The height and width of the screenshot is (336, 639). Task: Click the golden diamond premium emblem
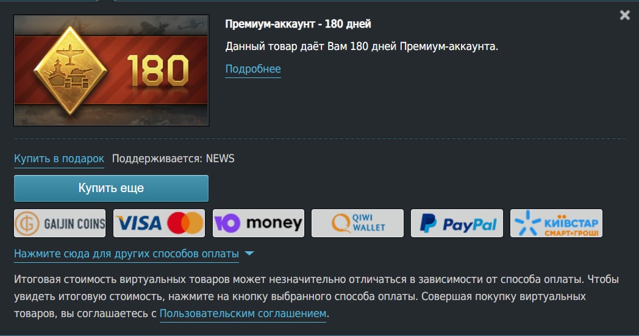71,70
